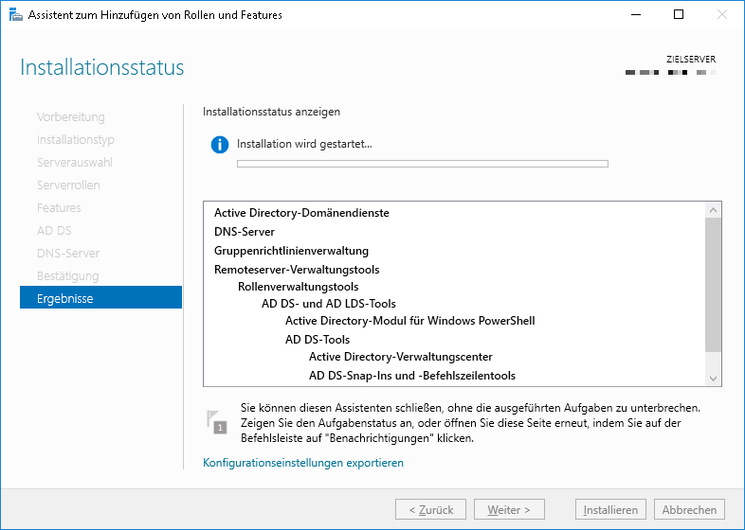Viewport: 745px width, 530px height.
Task: Select the Ergebnisse step in sidebar
Action: tap(65, 298)
